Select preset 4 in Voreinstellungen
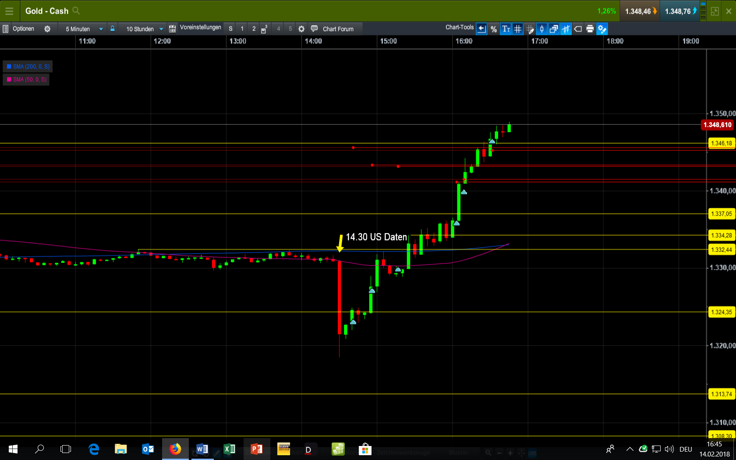Viewport: 736px width, 460px height. tap(278, 29)
